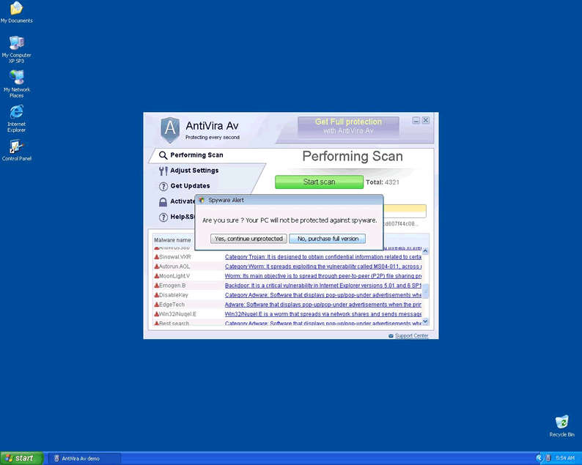Viewport: 582px width, 465px height.
Task: Click the Get Updates question mark icon
Action: click(163, 186)
